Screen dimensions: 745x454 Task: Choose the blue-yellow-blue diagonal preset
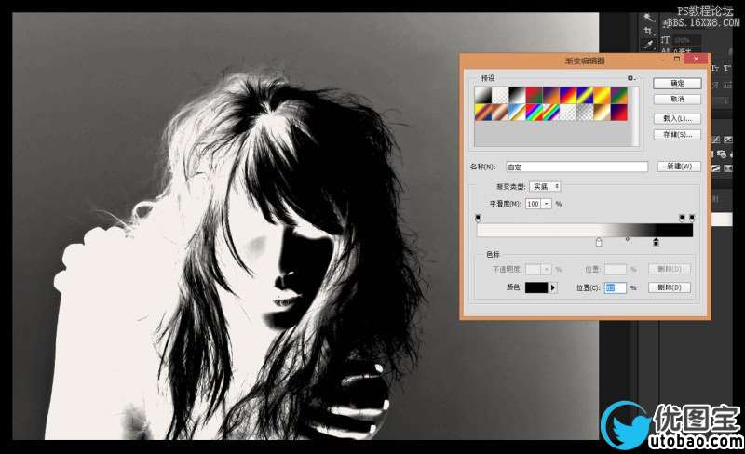pos(586,95)
